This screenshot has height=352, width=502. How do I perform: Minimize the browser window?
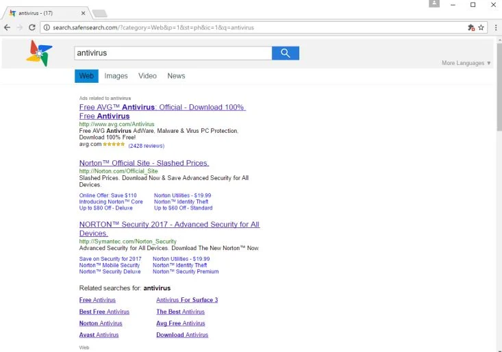click(453, 5)
